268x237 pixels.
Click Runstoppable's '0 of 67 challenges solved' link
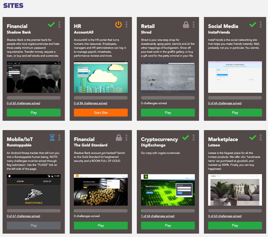[23, 216]
